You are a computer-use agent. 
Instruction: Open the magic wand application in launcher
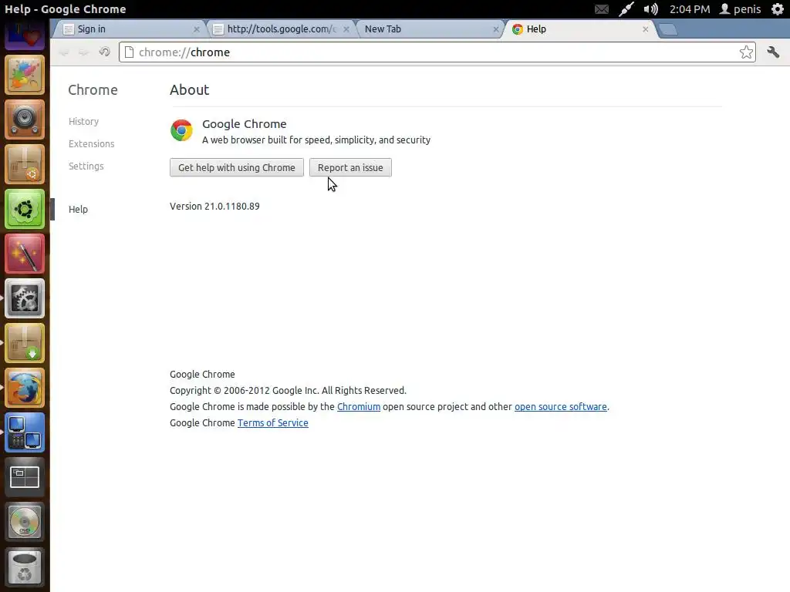(25, 254)
